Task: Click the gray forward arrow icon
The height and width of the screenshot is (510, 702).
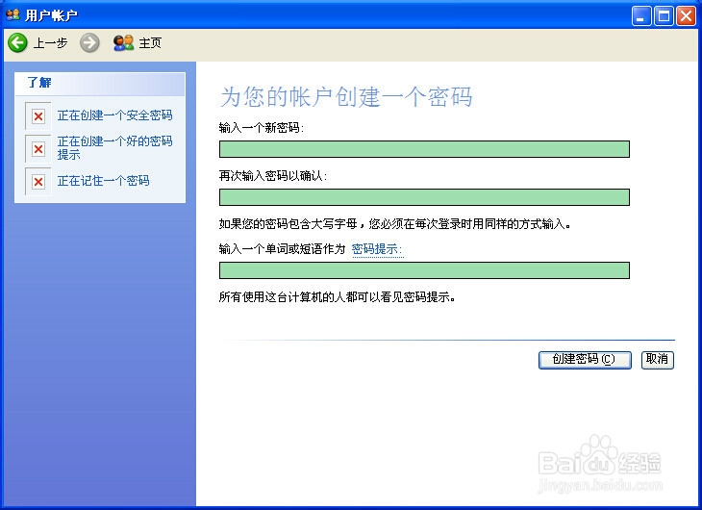Action: coord(89,43)
